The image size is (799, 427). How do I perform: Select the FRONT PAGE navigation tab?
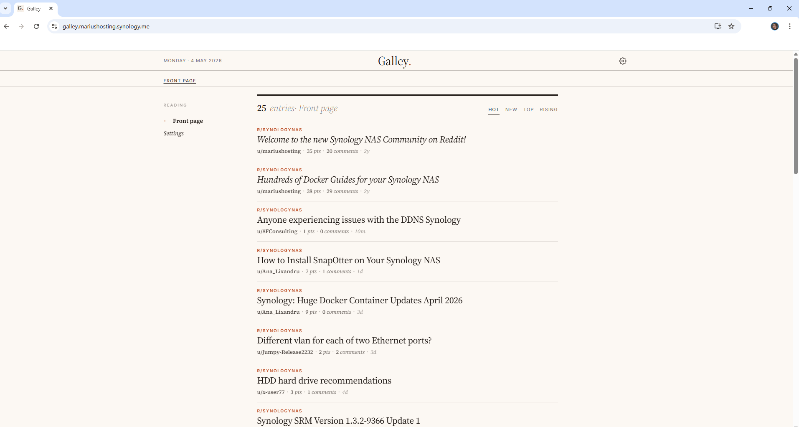coord(180,81)
